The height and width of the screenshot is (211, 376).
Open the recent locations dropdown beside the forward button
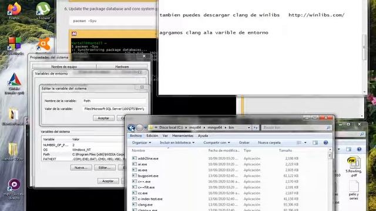click(145, 128)
